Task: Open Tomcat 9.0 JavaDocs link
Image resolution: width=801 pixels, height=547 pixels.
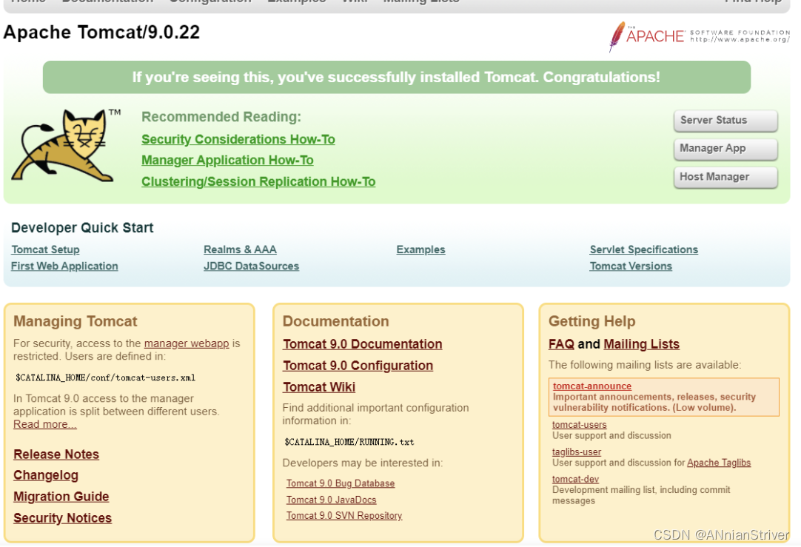Action: click(331, 500)
